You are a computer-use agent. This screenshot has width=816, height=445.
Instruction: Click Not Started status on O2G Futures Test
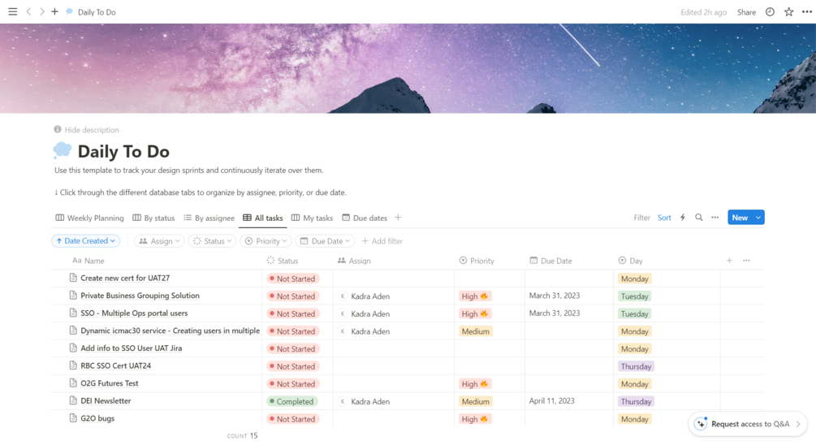pos(292,383)
